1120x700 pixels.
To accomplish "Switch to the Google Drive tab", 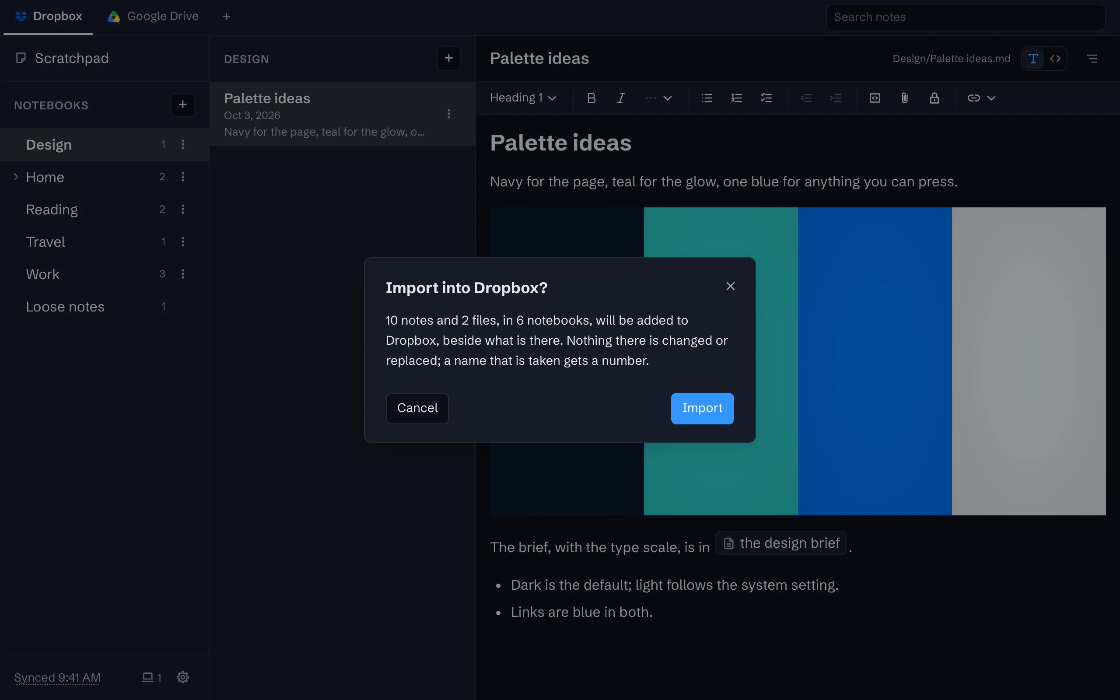I will click(153, 17).
